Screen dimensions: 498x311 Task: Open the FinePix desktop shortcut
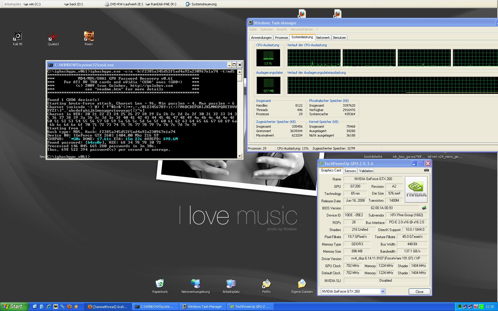(266, 286)
